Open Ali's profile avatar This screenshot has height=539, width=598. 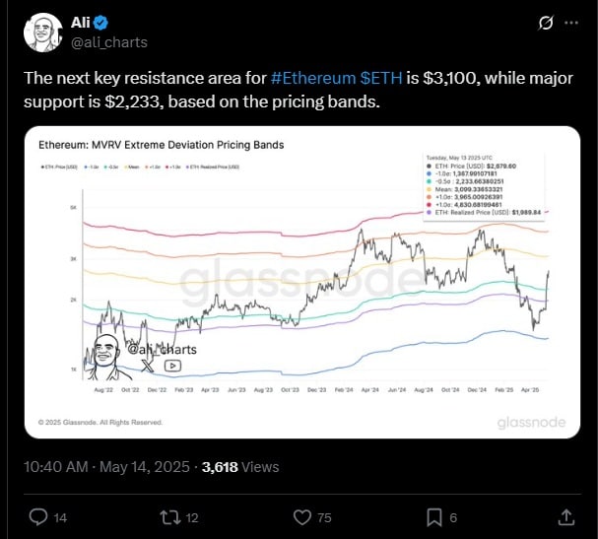point(43,33)
